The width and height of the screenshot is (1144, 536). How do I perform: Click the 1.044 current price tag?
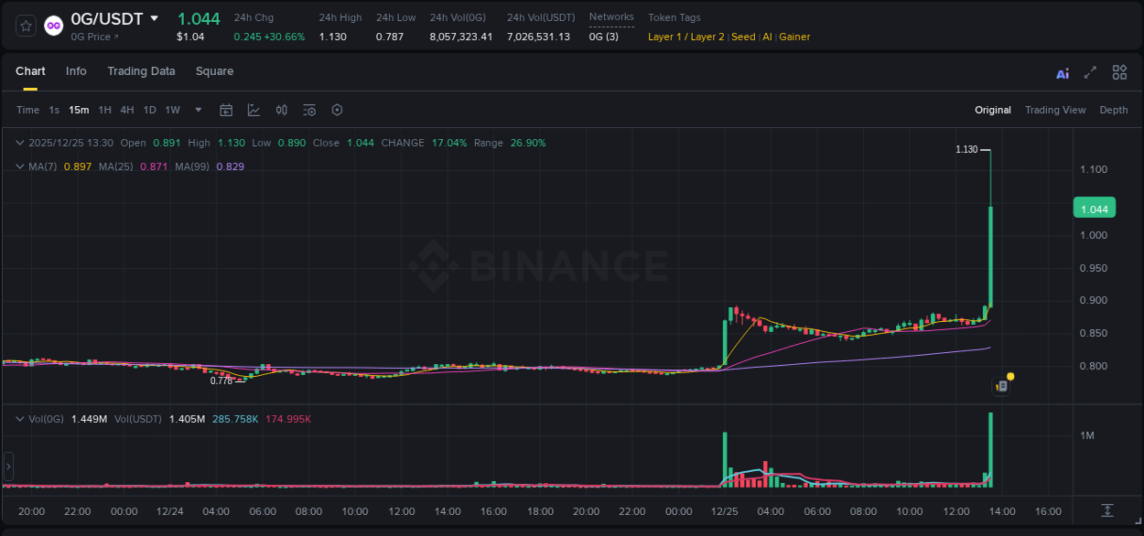tap(1094, 208)
